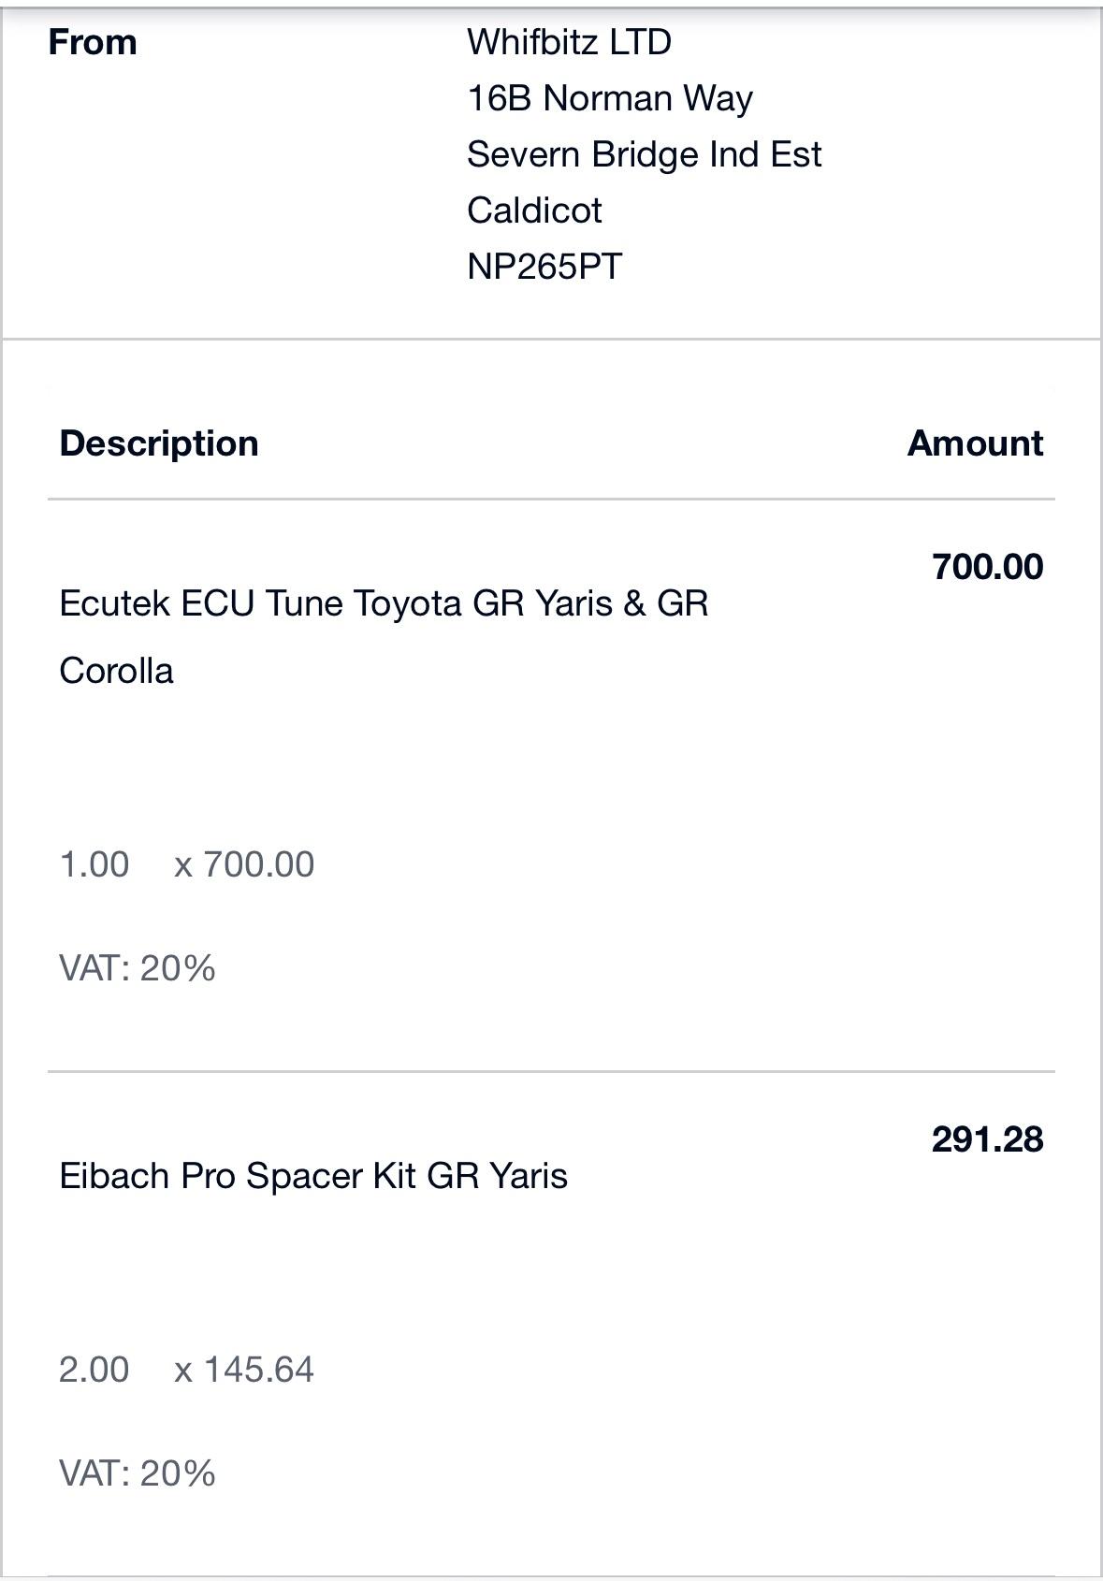Select the Eibach Pro Spacer Kit description
Screen dimensions: 1103x1581
point(313,1176)
